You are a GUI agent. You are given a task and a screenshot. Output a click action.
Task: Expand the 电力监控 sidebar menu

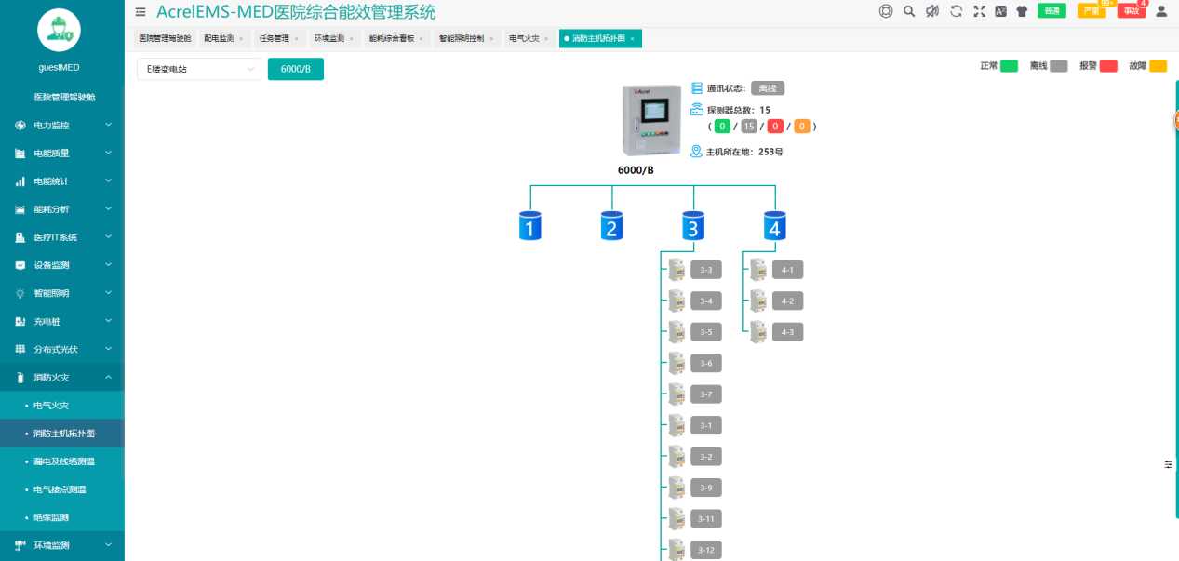(x=62, y=125)
